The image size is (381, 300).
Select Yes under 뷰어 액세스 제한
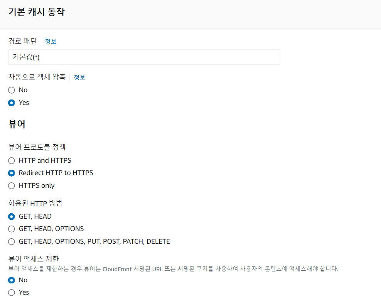coord(12,292)
